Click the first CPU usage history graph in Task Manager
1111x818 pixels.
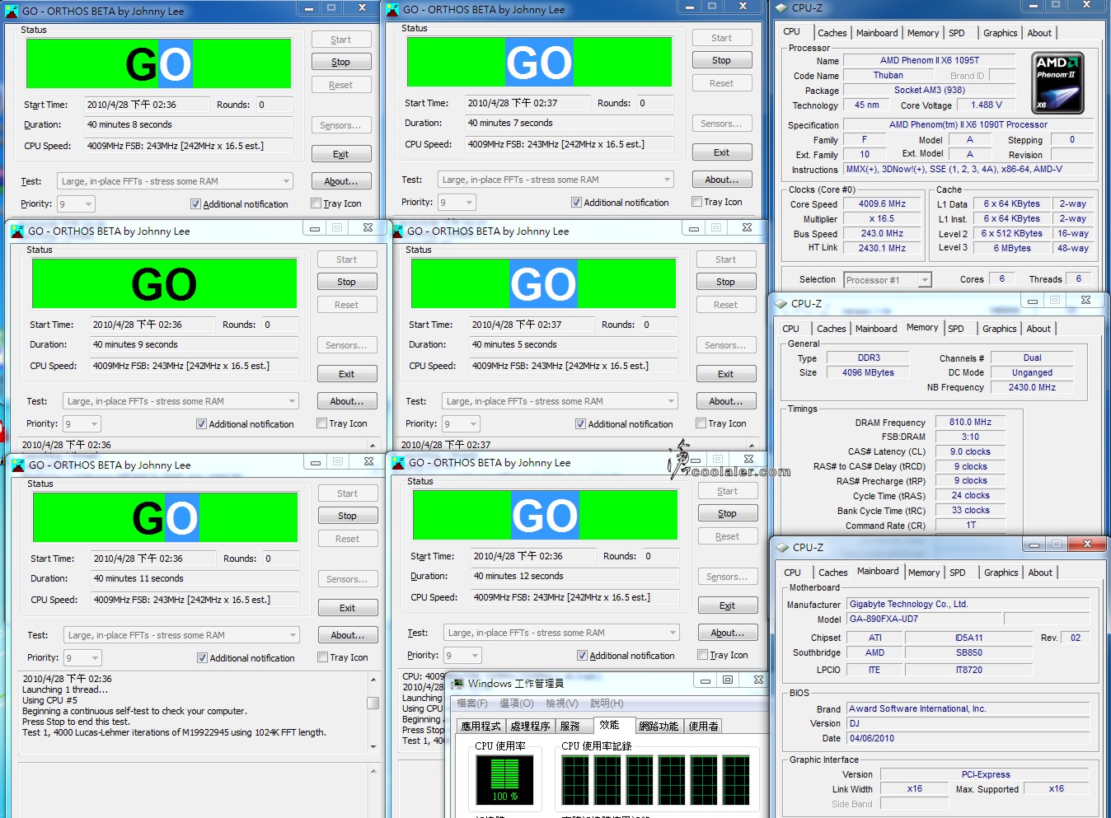coord(575,779)
